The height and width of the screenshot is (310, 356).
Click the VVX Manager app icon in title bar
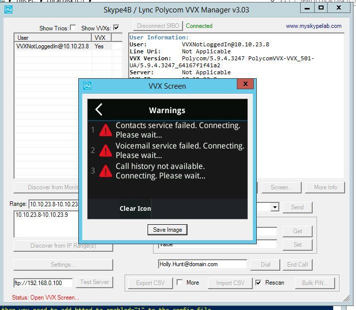coord(8,9)
